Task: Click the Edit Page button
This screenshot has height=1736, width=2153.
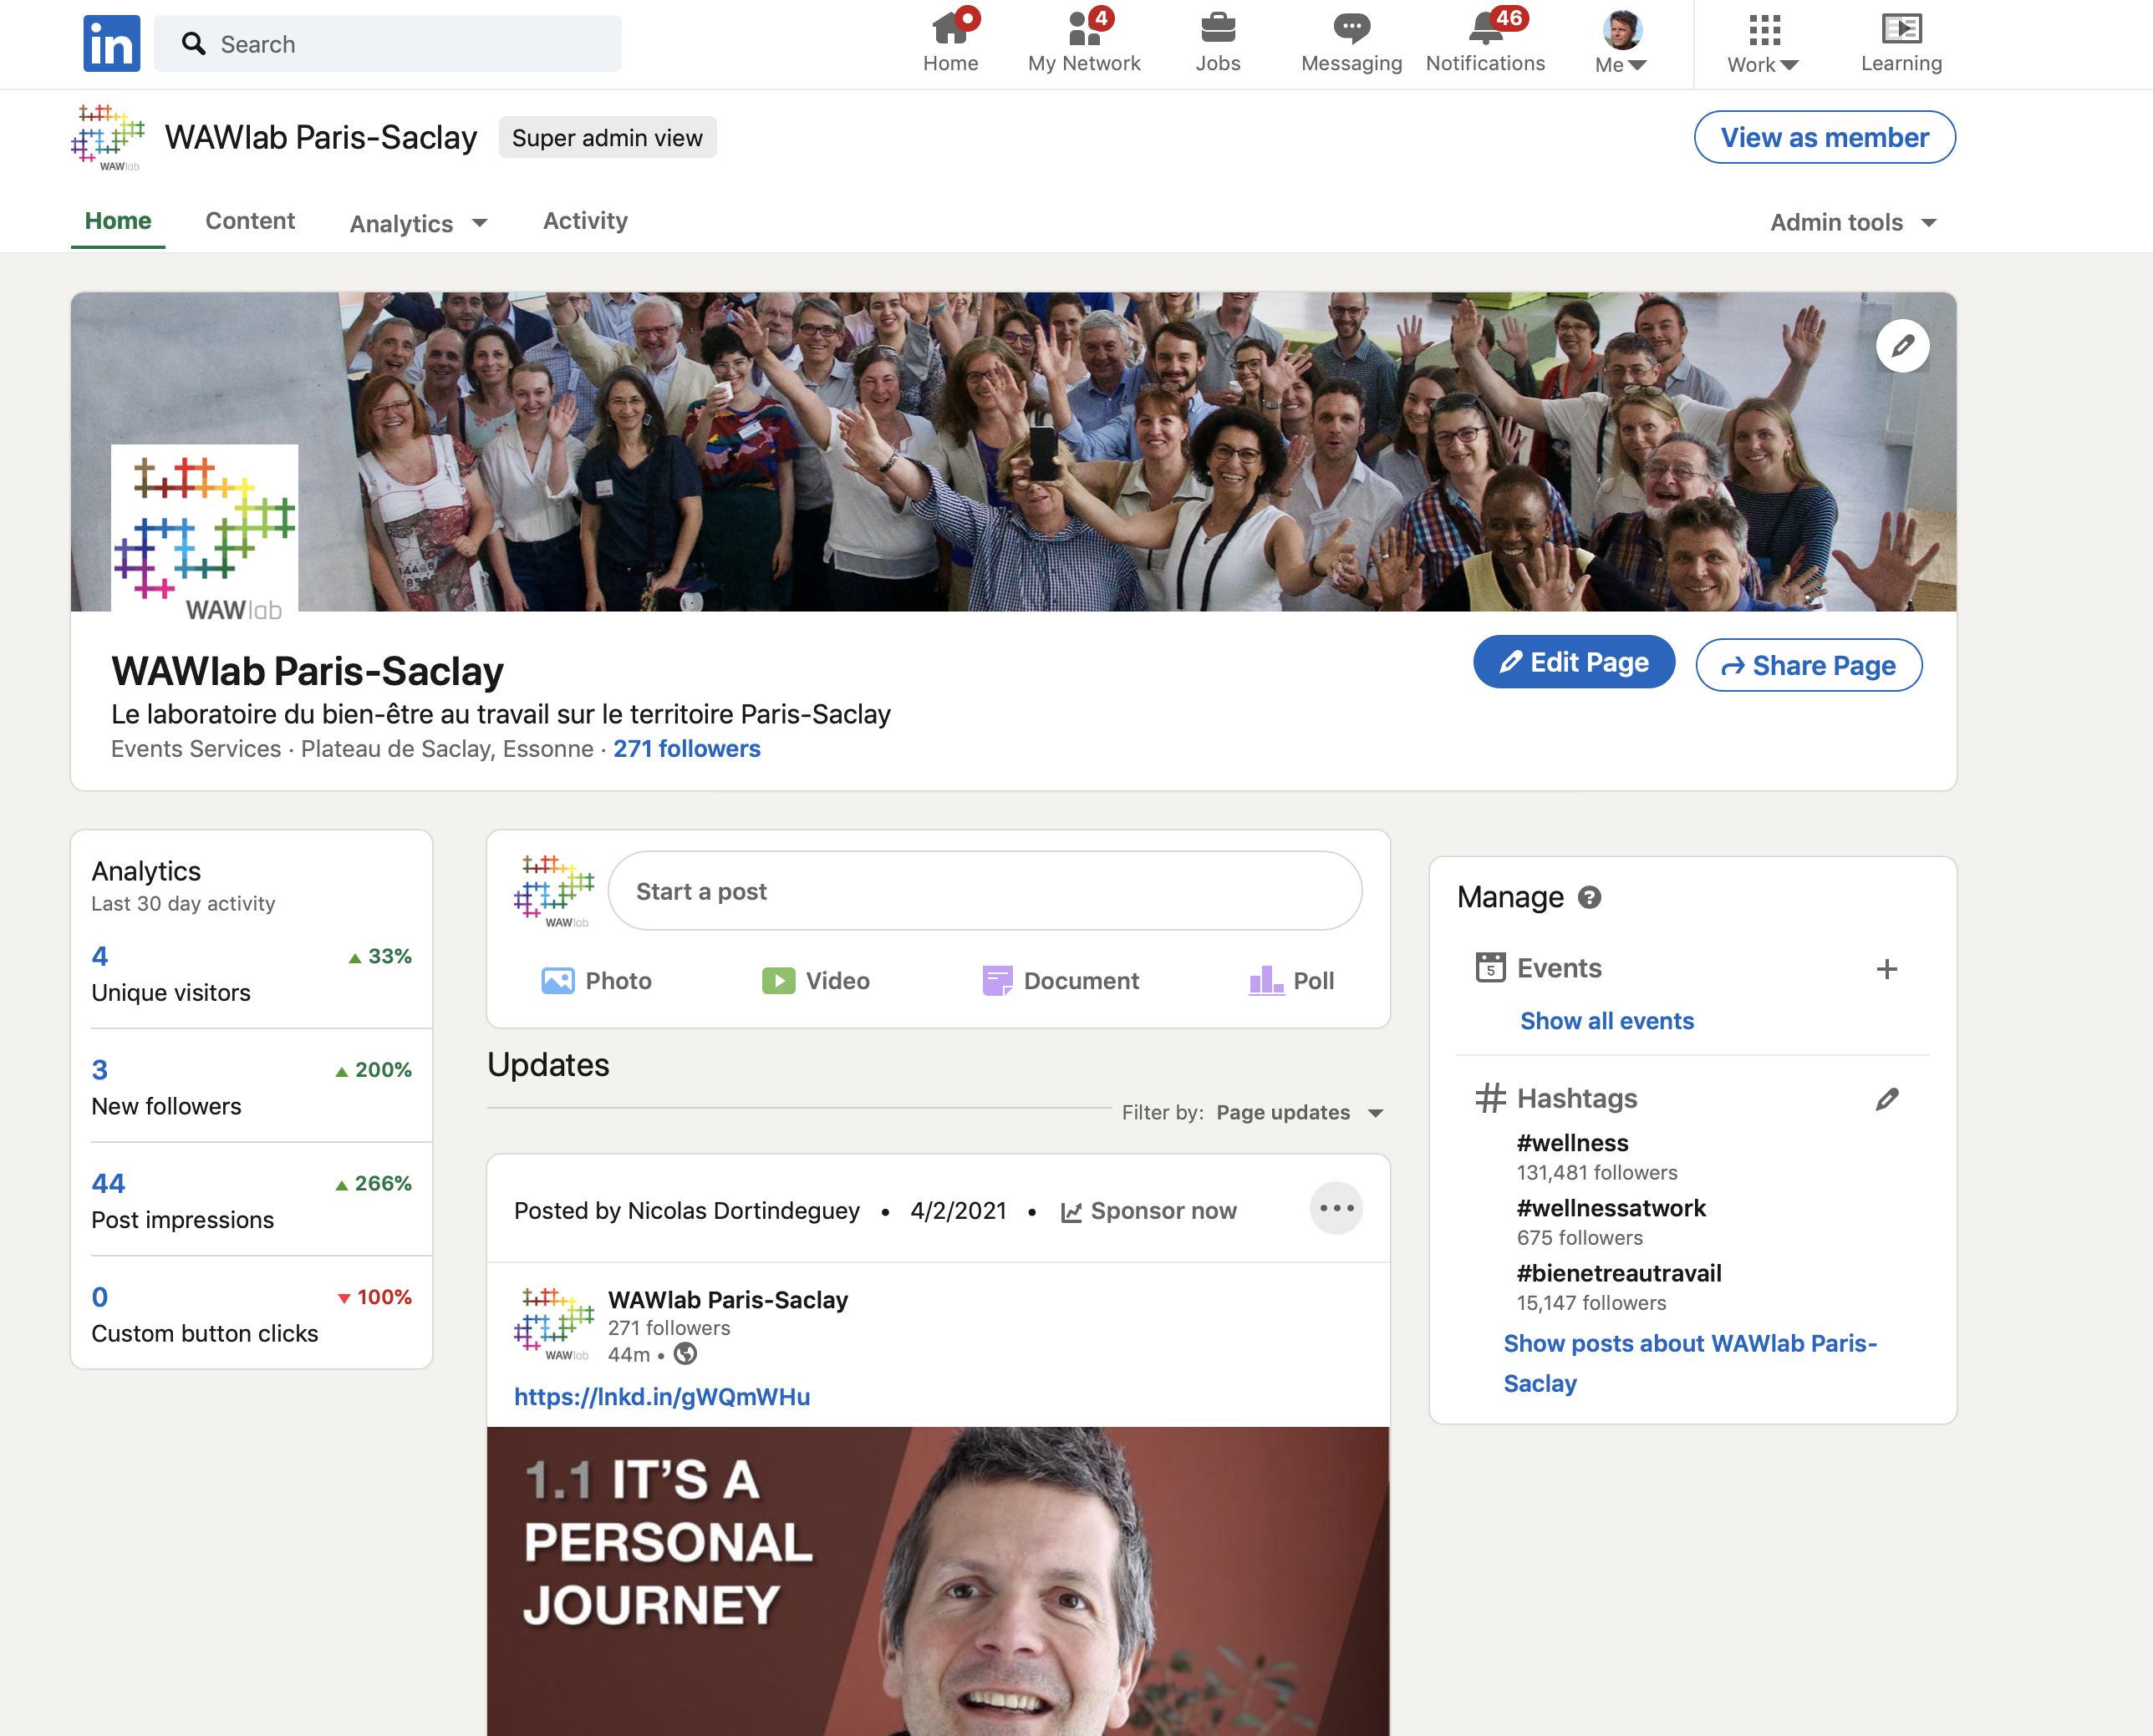Action: [1574, 662]
